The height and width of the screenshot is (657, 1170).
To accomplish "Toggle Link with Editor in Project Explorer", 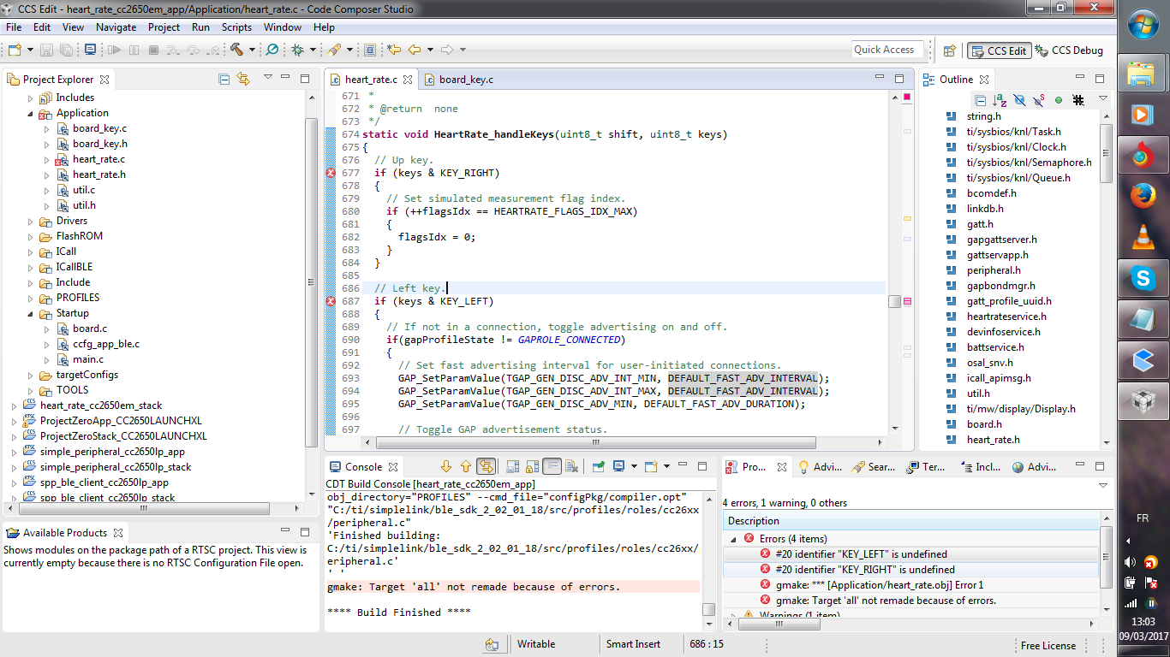I will point(243,79).
